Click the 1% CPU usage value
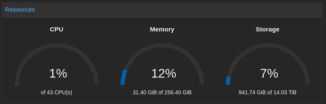This screenshot has width=326, height=104. pos(58,73)
